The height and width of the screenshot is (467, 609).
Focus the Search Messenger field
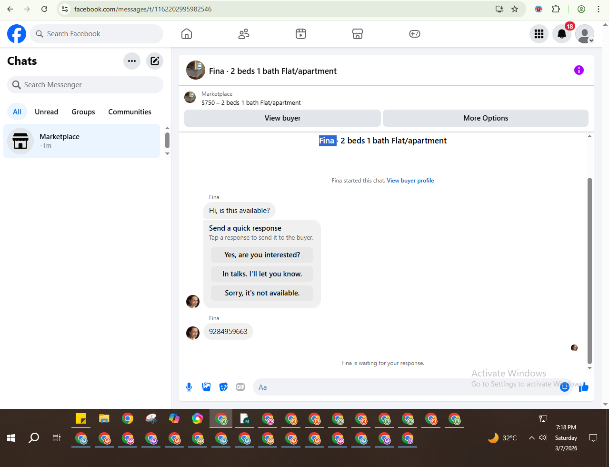[x=85, y=85]
